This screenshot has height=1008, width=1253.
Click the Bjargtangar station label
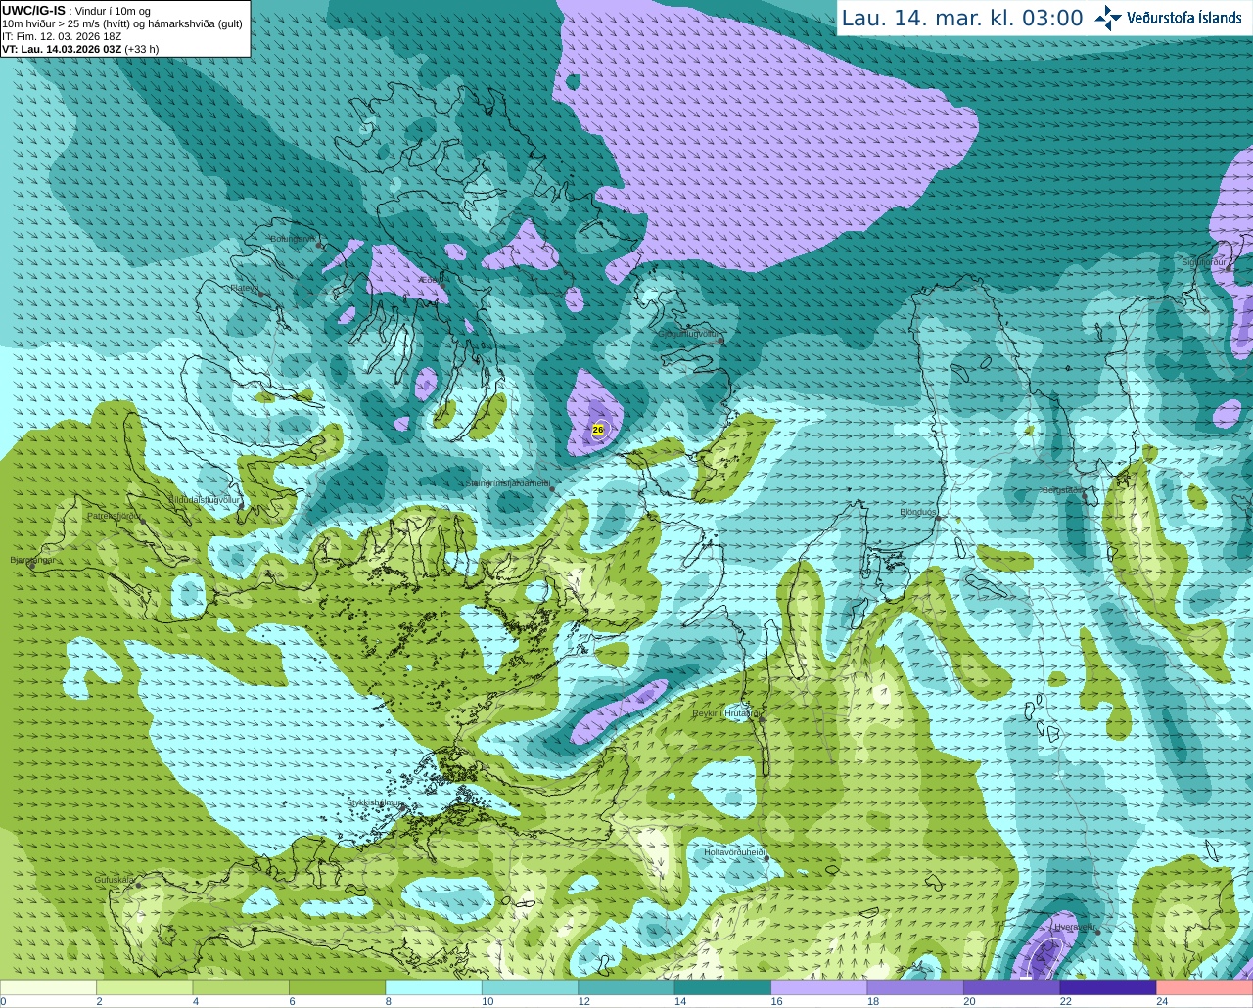(x=32, y=560)
